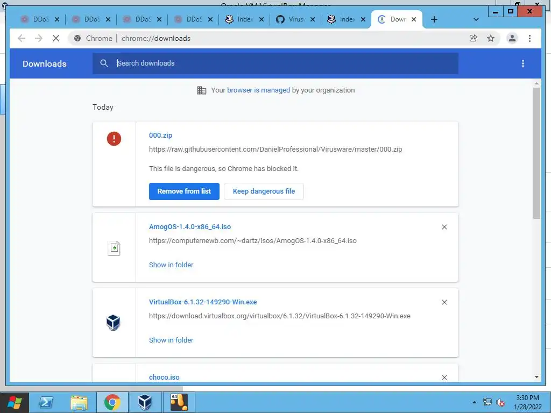Image resolution: width=551 pixels, height=413 pixels.
Task: Open Chrome's three-dot main menu
Action: [529, 38]
